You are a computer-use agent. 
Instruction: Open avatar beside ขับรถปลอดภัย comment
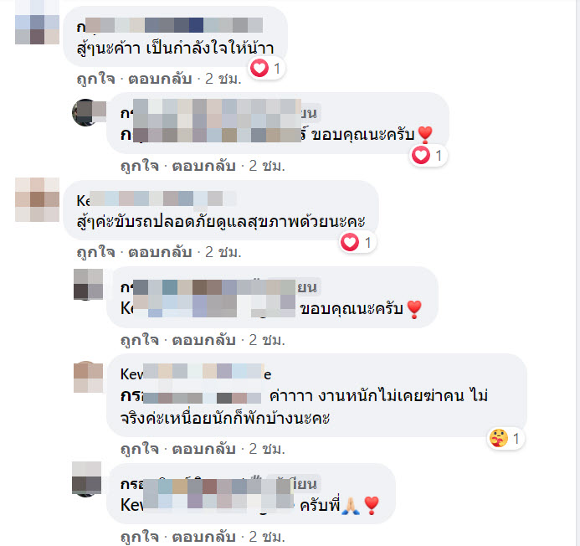(x=37, y=199)
